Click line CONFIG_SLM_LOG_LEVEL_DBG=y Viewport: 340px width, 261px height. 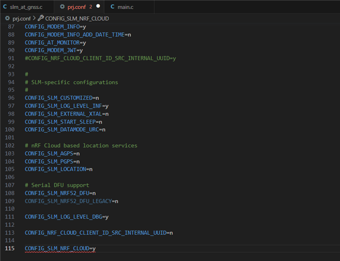pos(66,217)
